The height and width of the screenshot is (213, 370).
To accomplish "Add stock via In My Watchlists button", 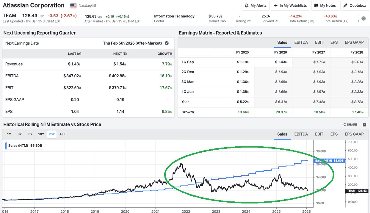I will [291, 6].
